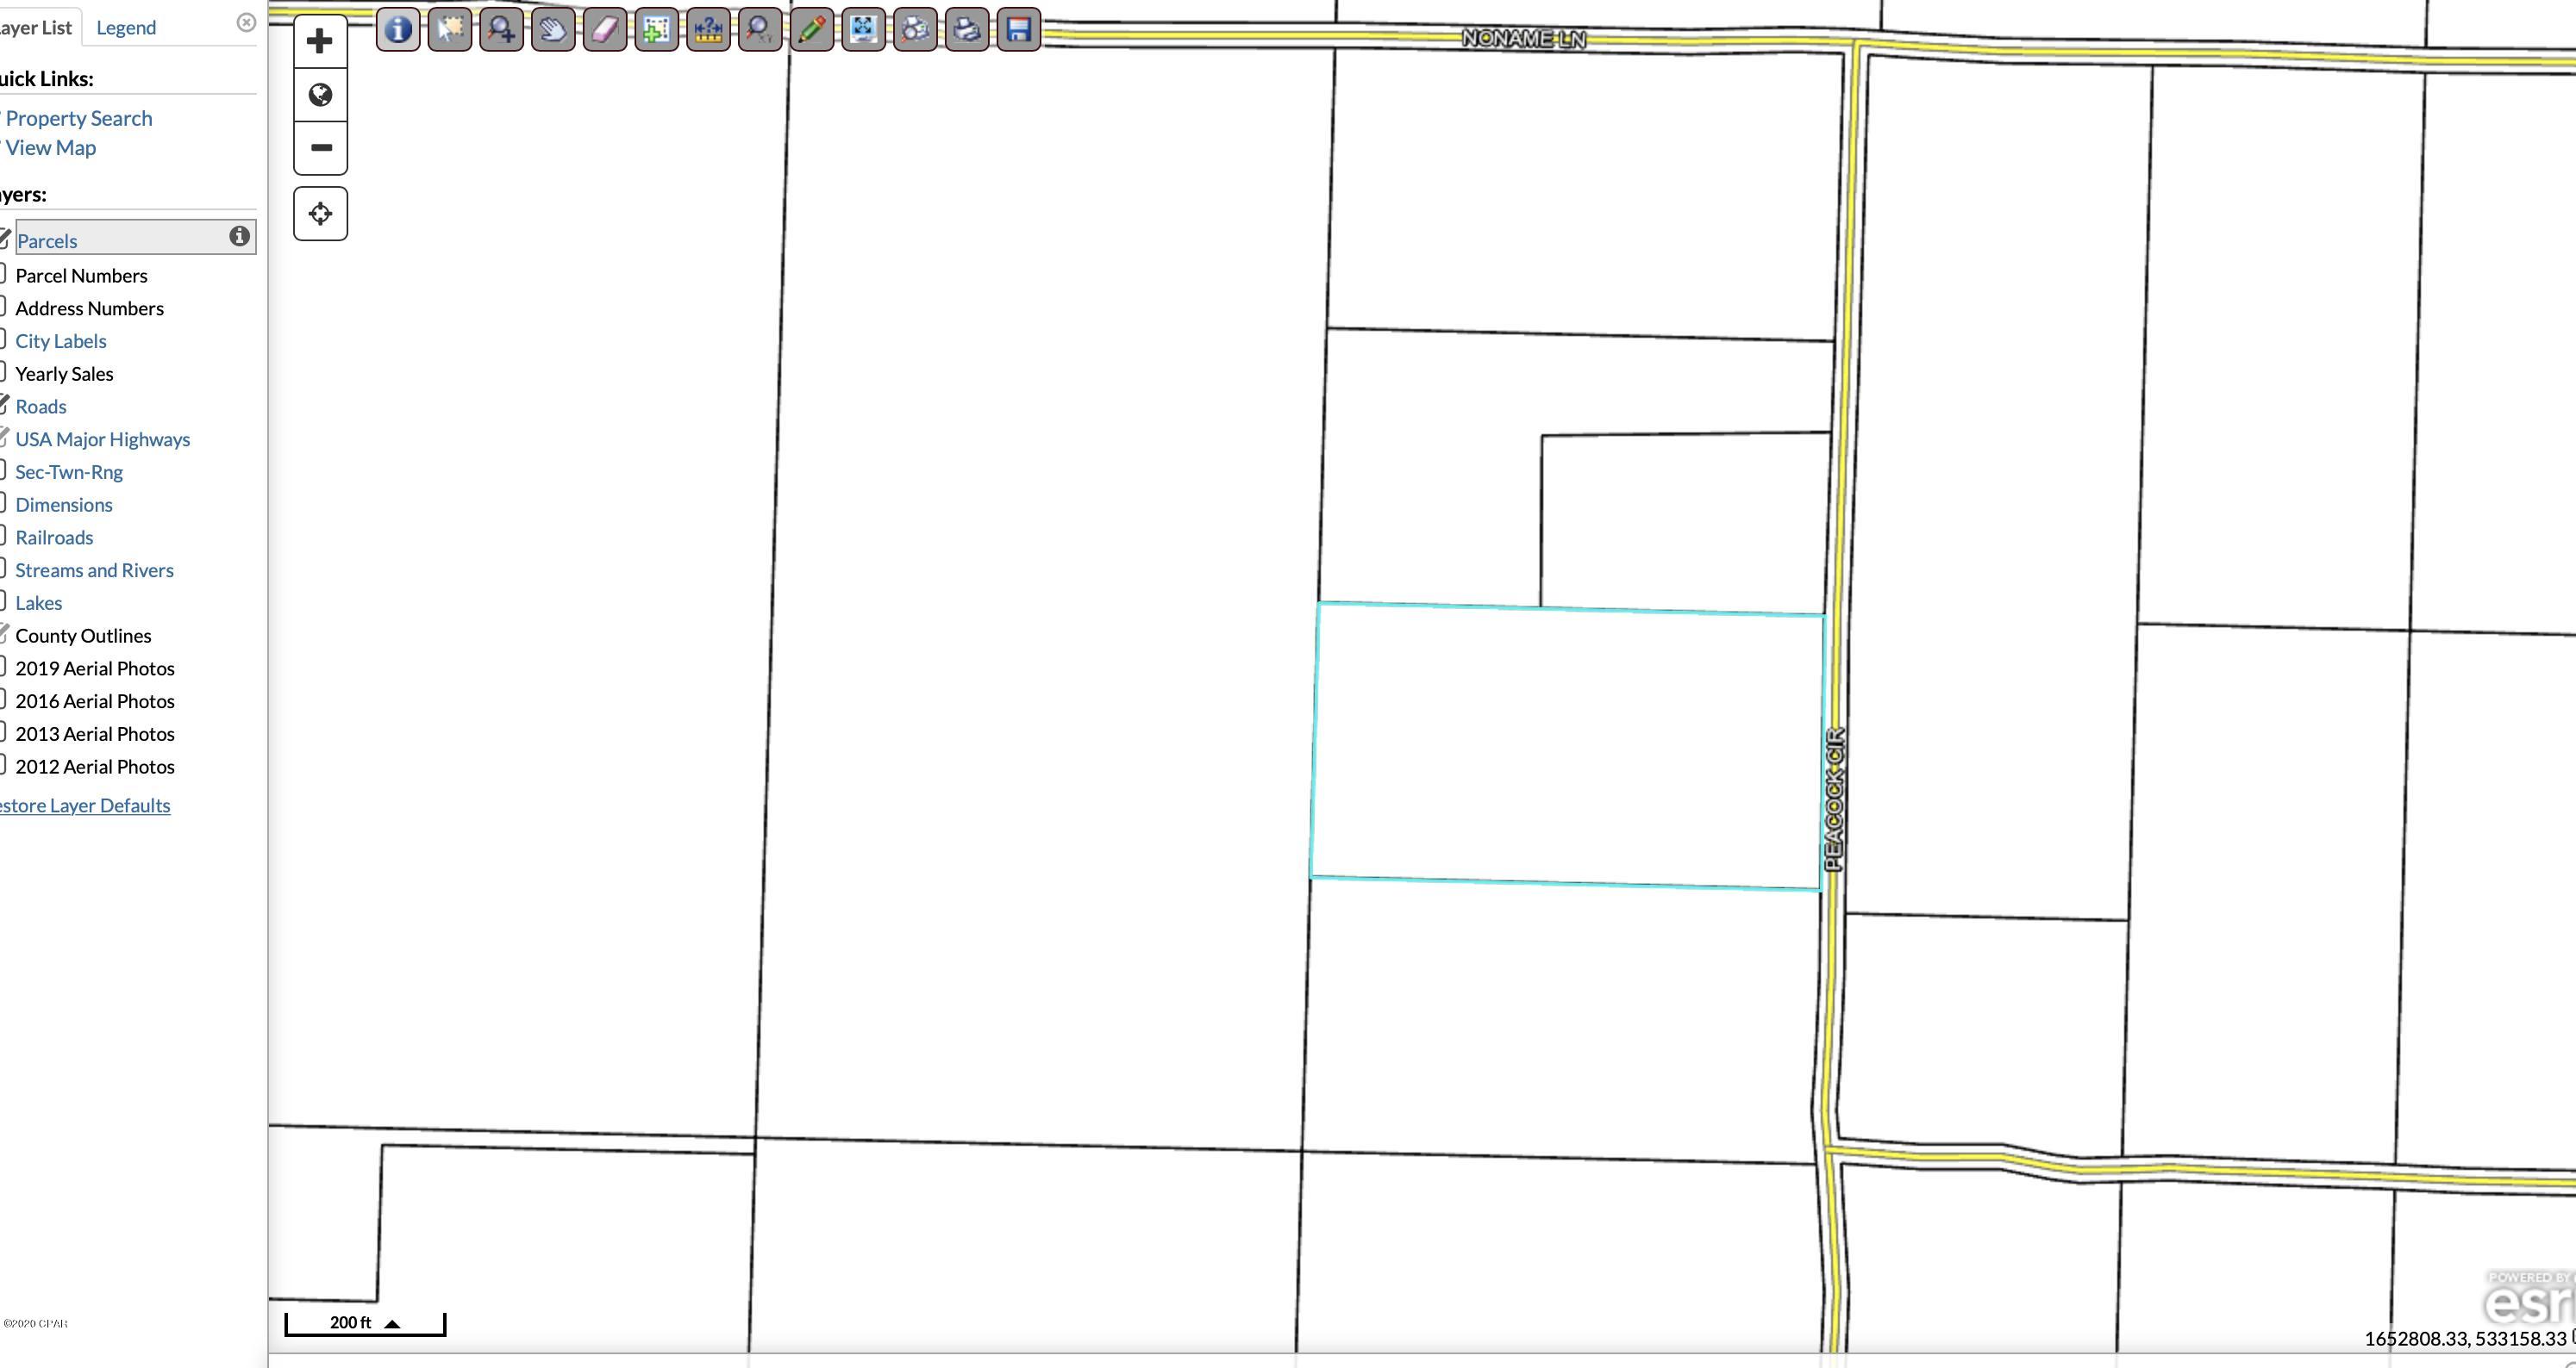Open Parcels layer info circle
The image size is (2576, 1368).
[x=240, y=237]
